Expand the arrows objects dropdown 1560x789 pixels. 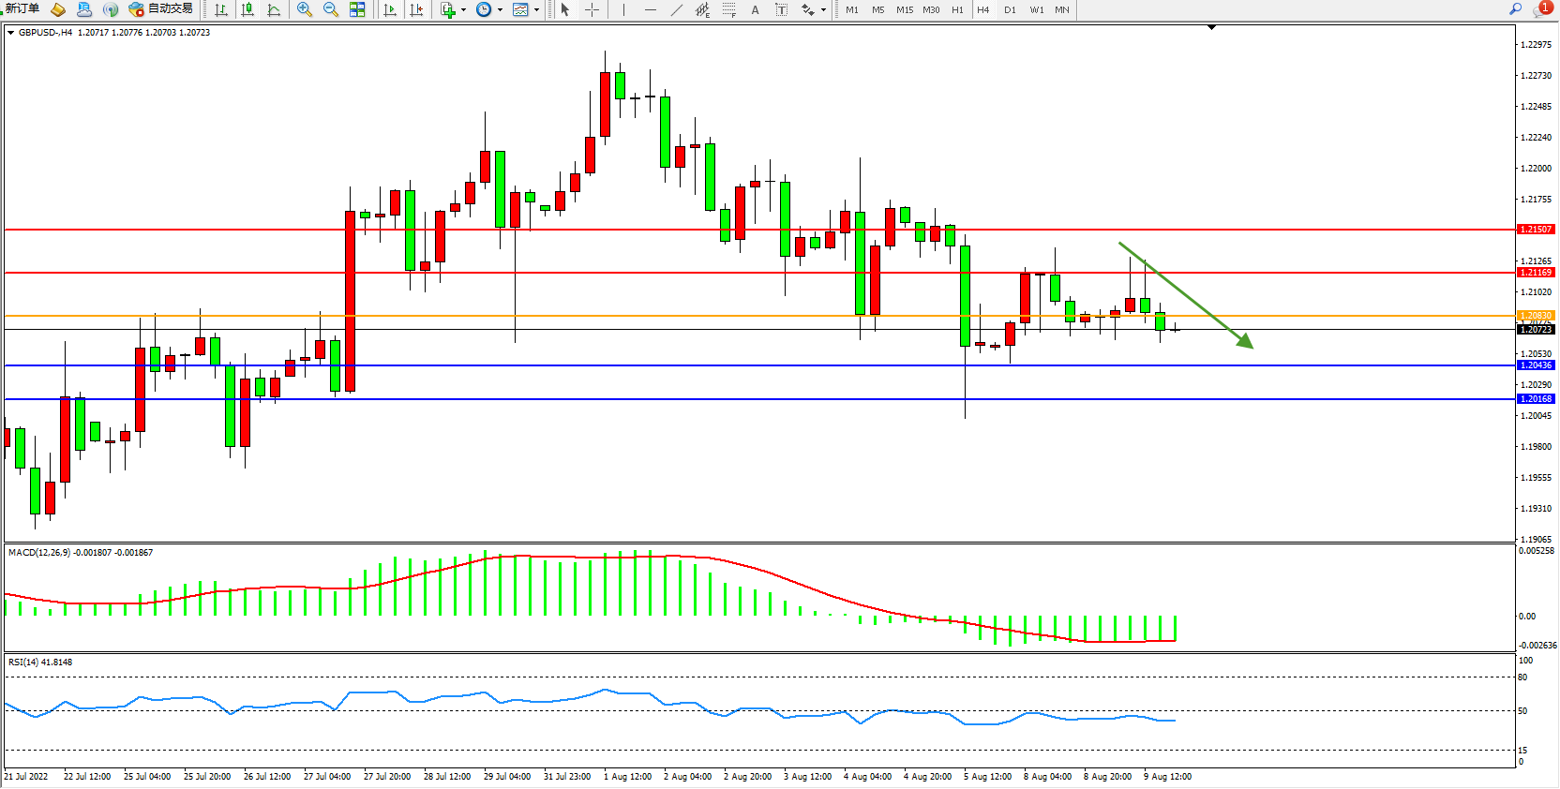click(x=823, y=10)
